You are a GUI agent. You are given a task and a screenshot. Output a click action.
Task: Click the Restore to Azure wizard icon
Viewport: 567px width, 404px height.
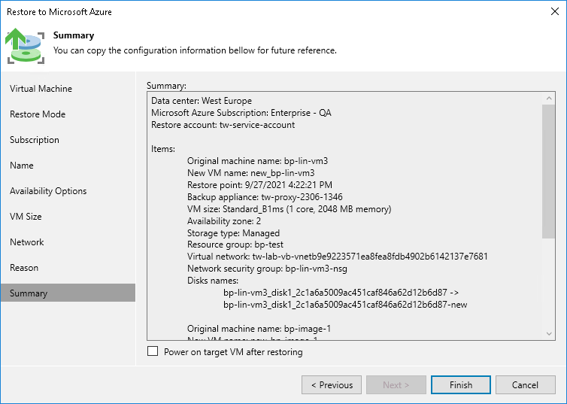click(x=25, y=46)
